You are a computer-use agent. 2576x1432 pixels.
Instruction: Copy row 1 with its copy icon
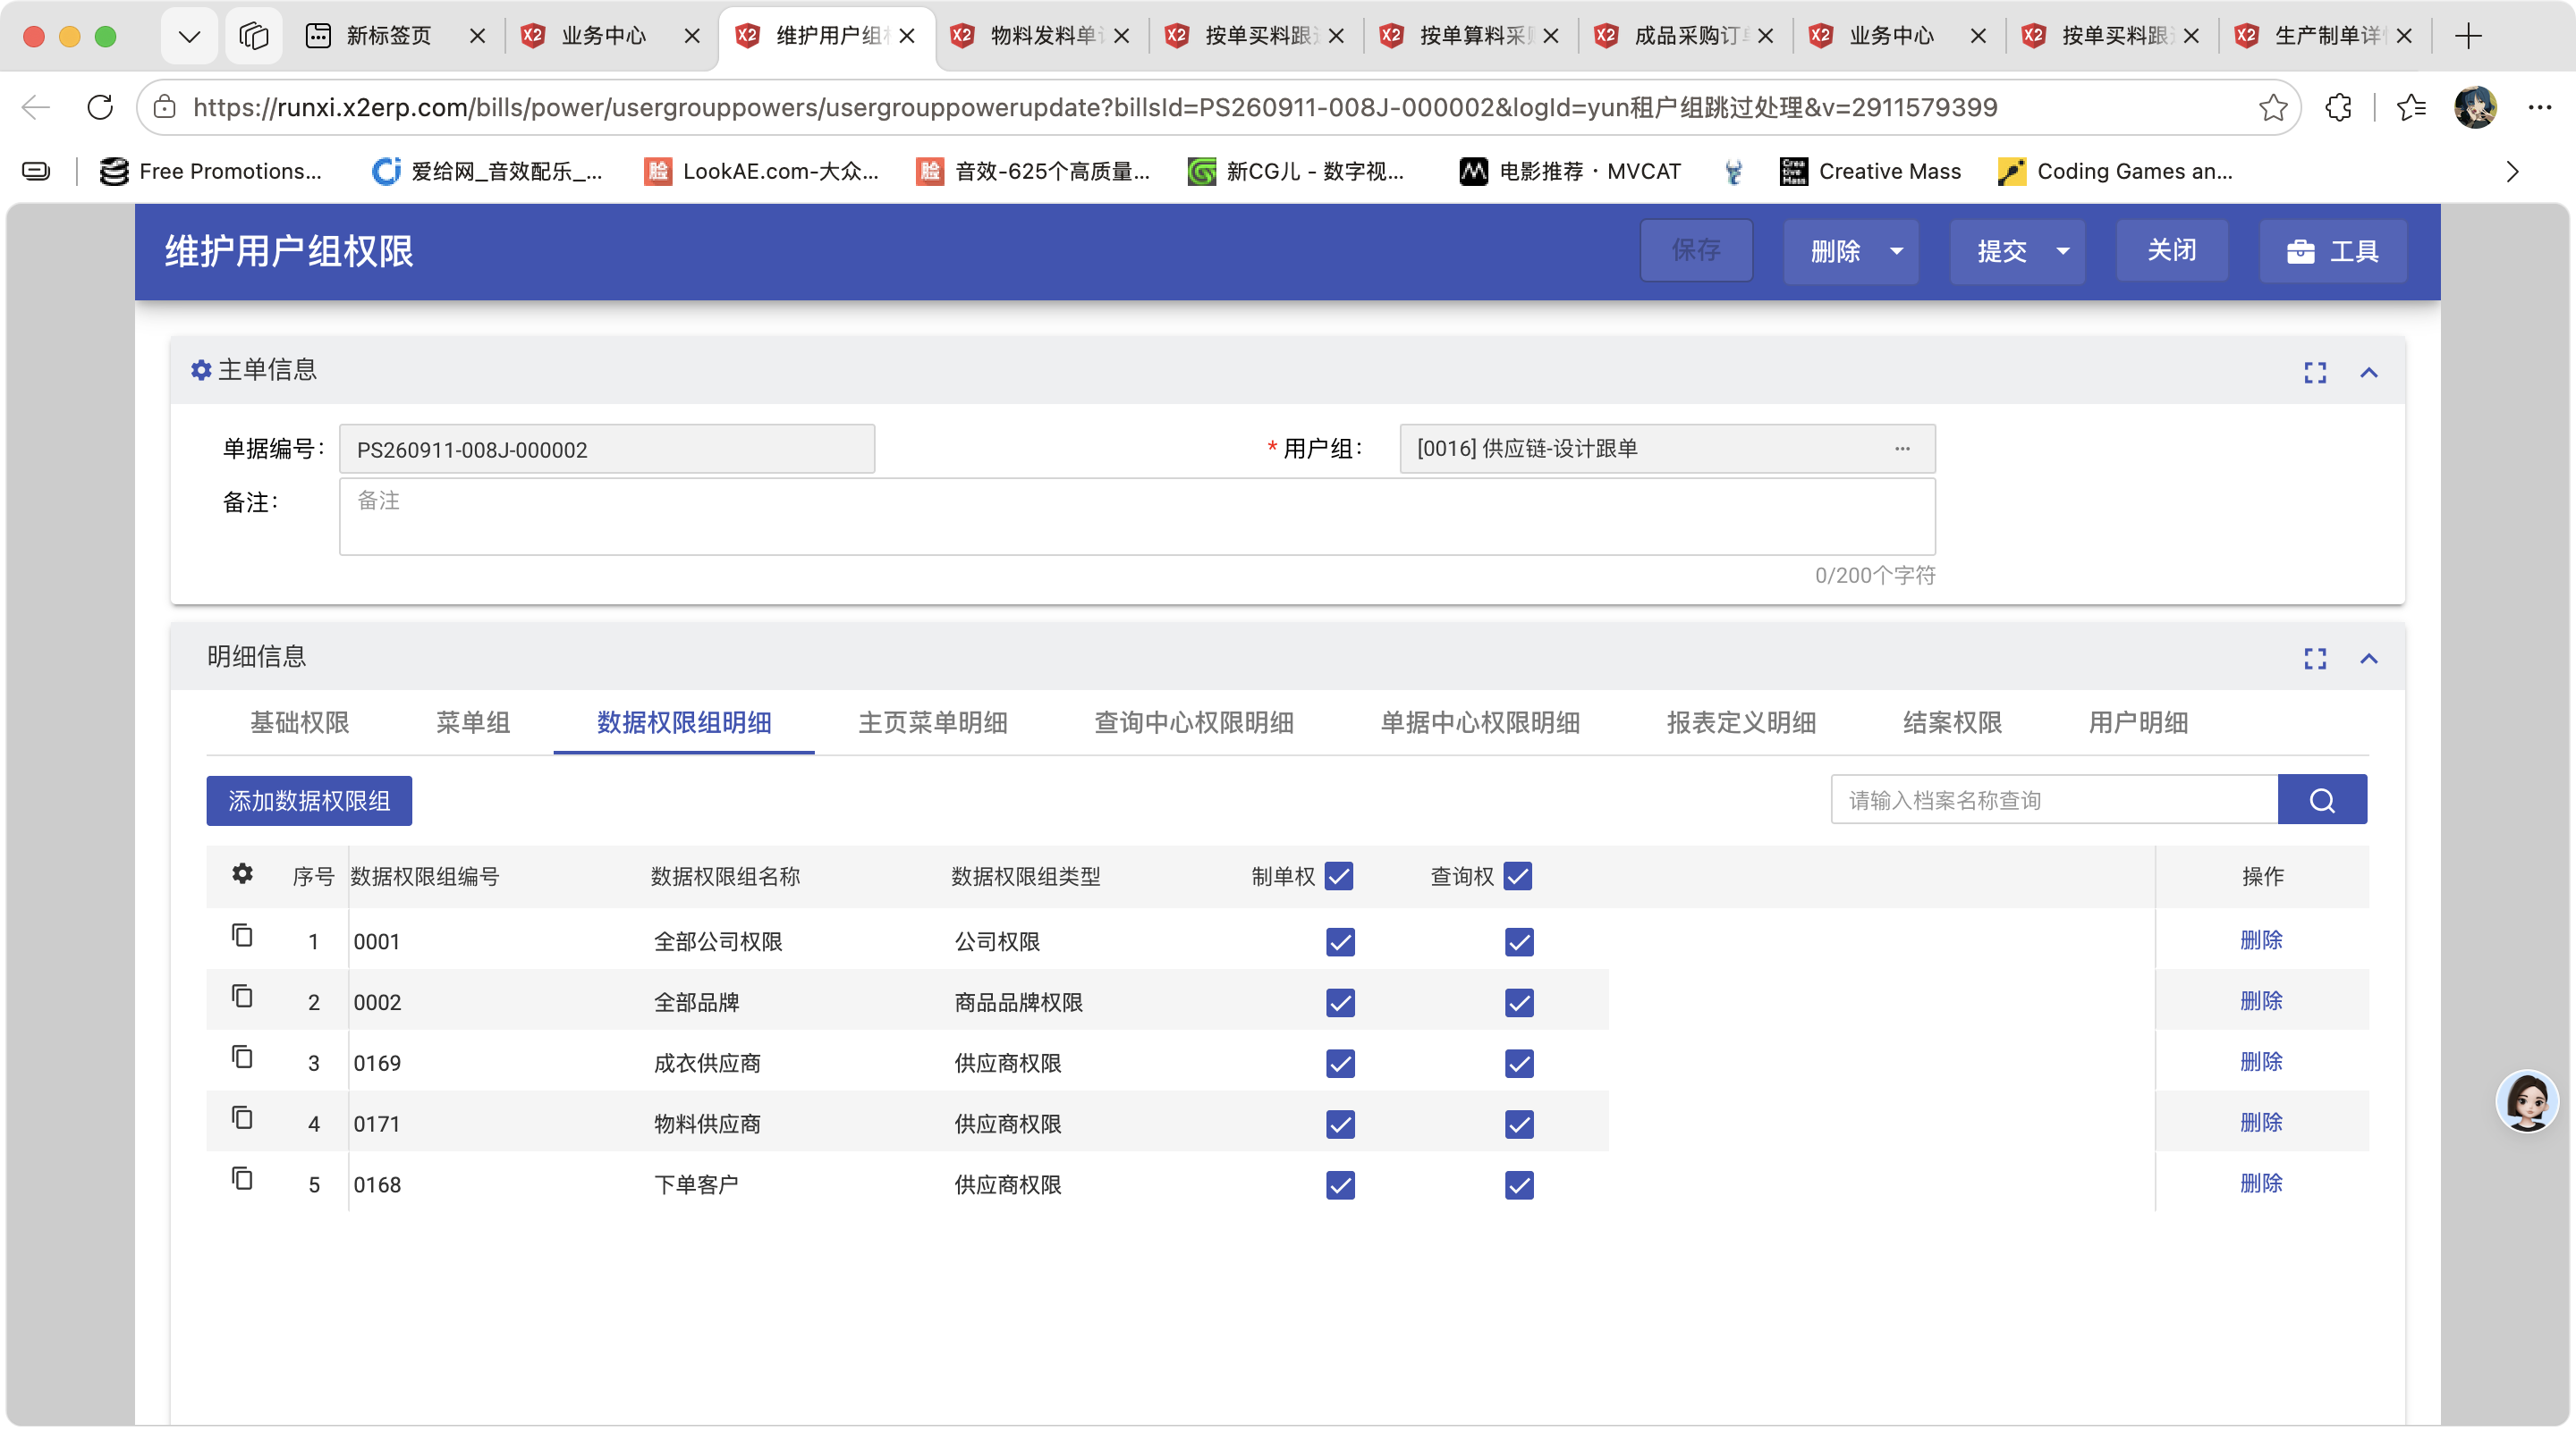[x=242, y=935]
